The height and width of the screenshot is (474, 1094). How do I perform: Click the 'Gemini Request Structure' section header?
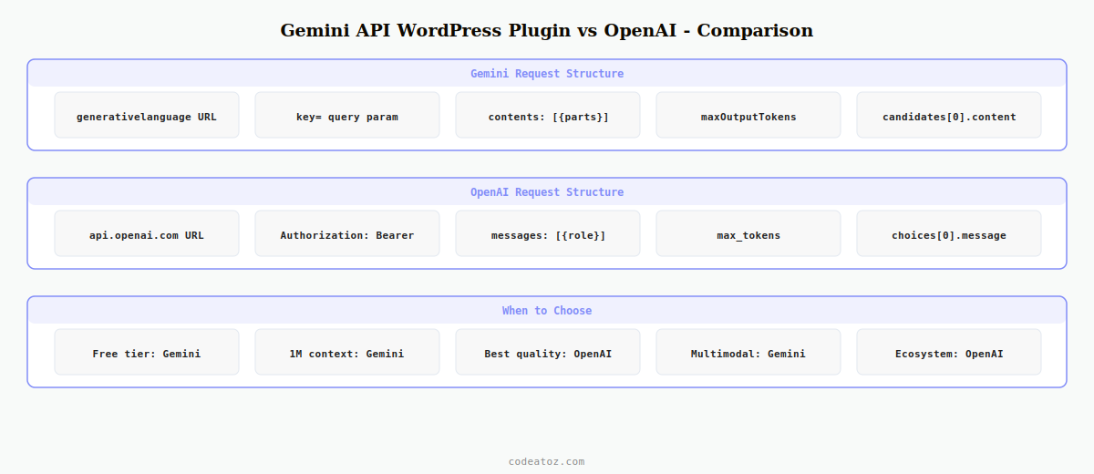point(547,73)
